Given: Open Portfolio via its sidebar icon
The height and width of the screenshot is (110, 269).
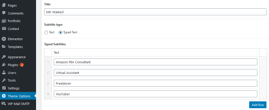Looking at the screenshot, I should 4,21.
